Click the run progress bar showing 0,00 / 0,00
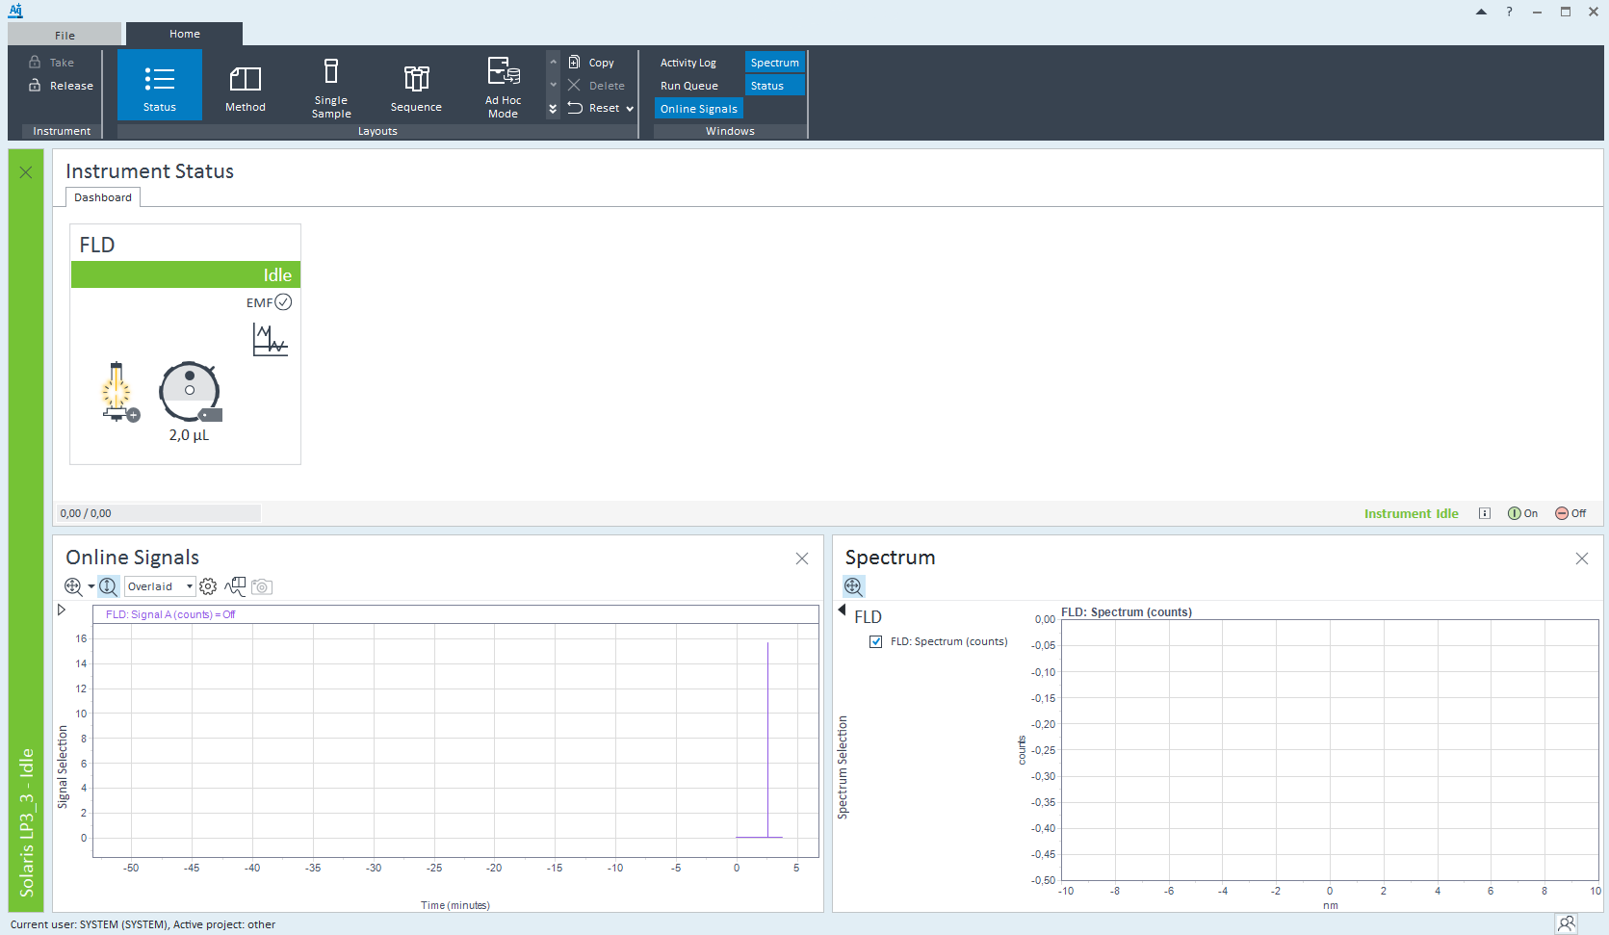This screenshot has height=935, width=1609. pos(159,512)
